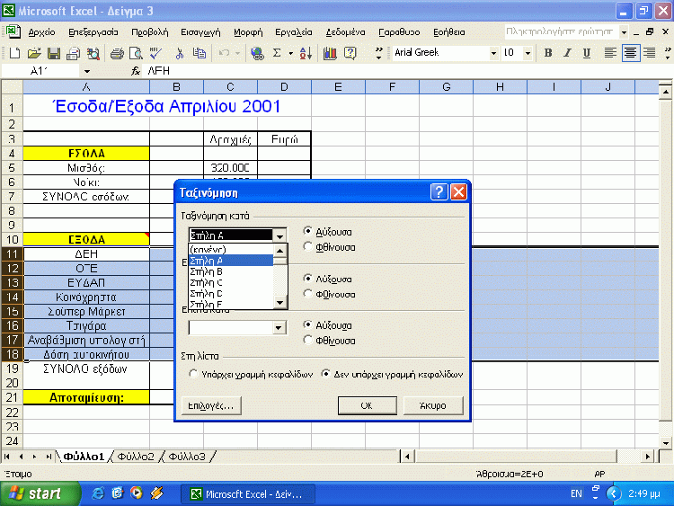Click the Print Preview icon

pos(136,53)
